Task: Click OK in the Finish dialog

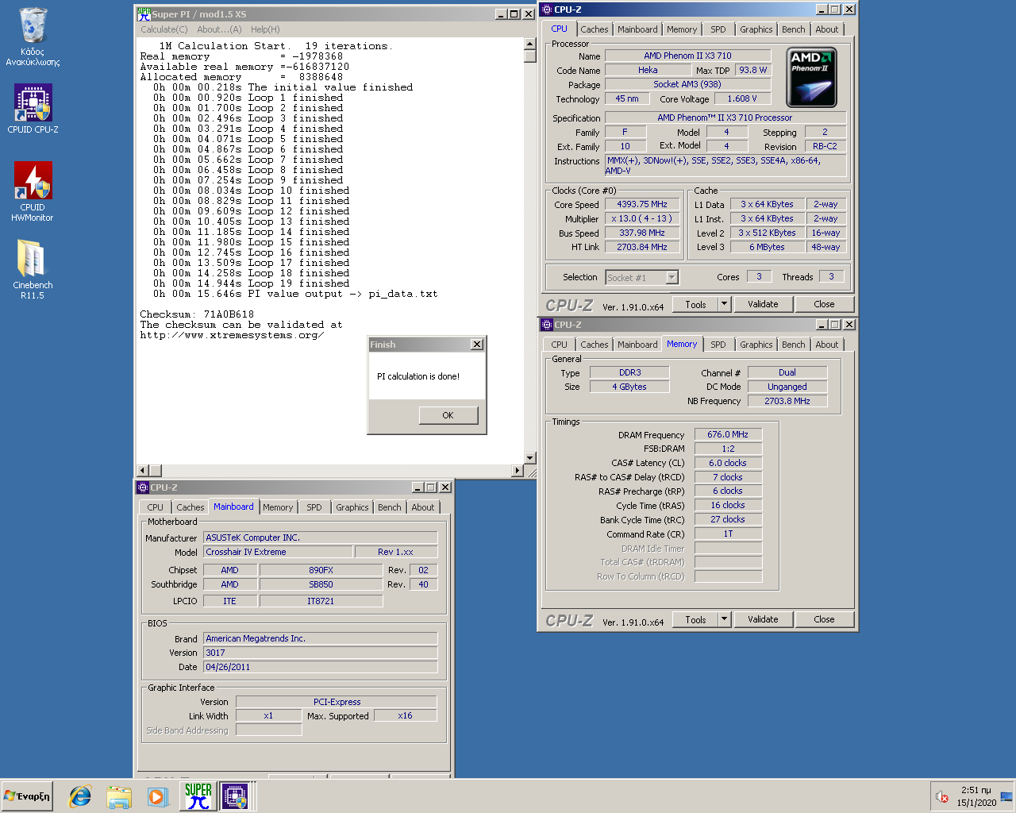Action: click(x=448, y=415)
